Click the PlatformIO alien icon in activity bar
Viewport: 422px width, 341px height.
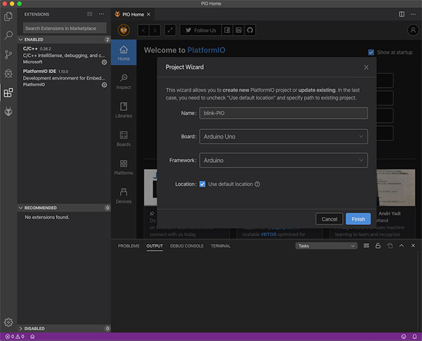[9, 111]
